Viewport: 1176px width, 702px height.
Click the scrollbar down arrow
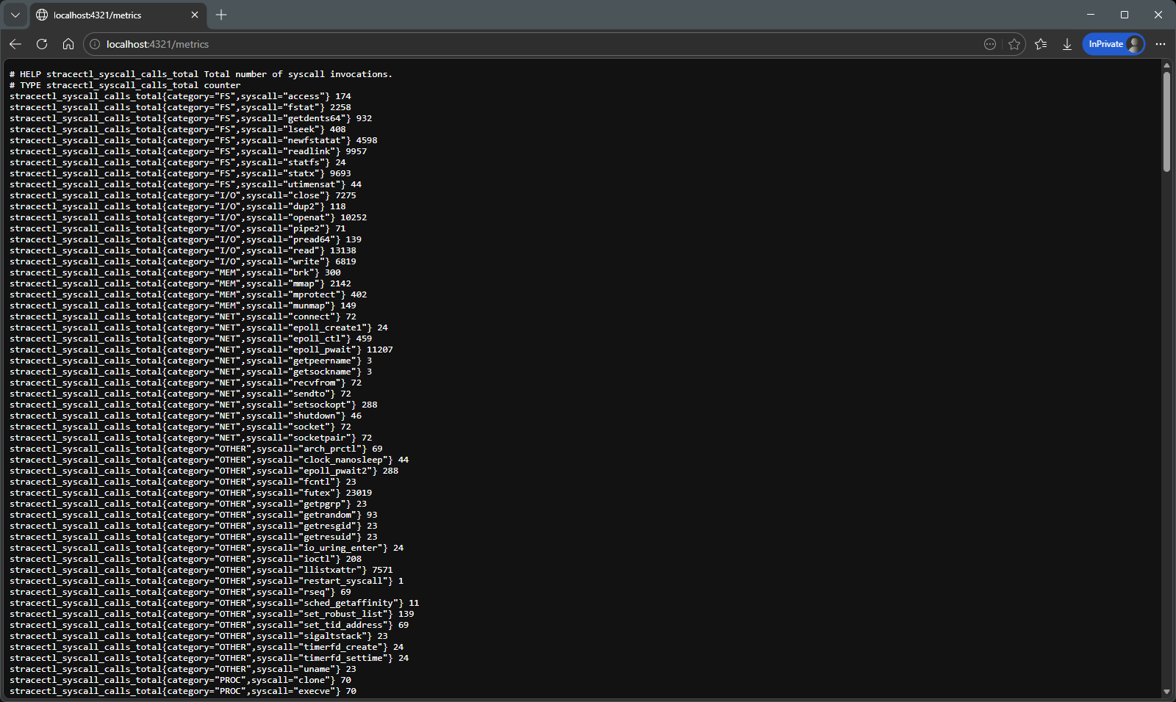click(1168, 690)
